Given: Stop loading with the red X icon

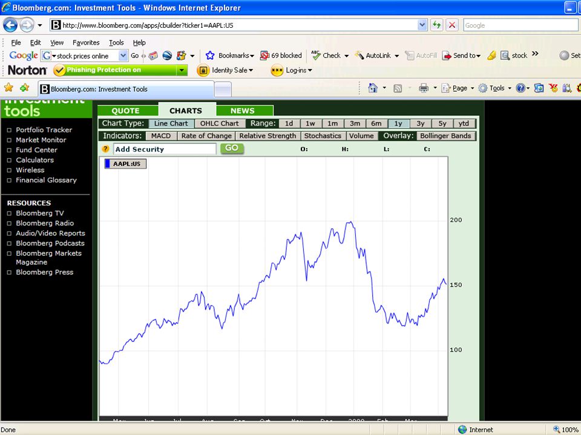Looking at the screenshot, I should pos(451,25).
